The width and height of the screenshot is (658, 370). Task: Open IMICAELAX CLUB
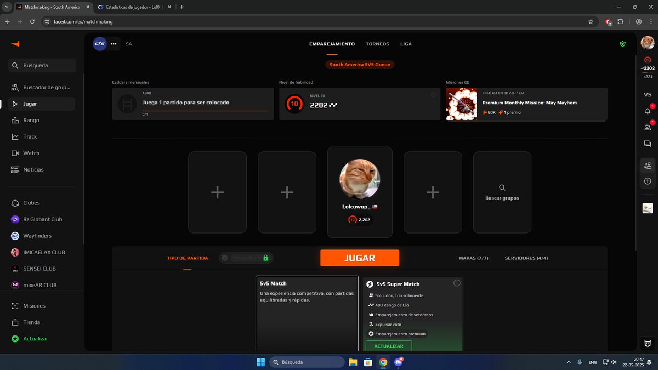(x=42, y=252)
